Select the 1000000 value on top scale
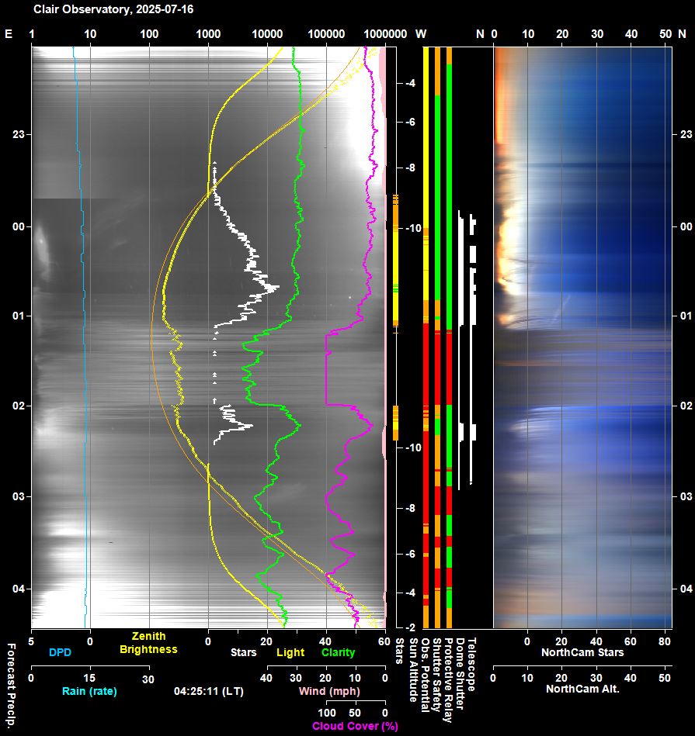The height and width of the screenshot is (736, 695). (x=385, y=34)
